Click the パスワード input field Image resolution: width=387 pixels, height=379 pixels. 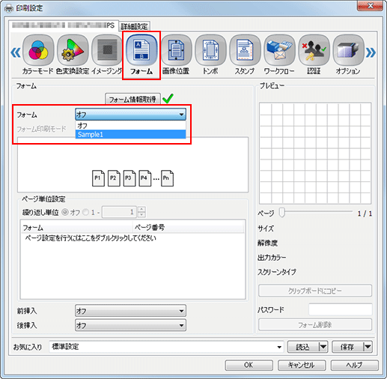(341, 309)
